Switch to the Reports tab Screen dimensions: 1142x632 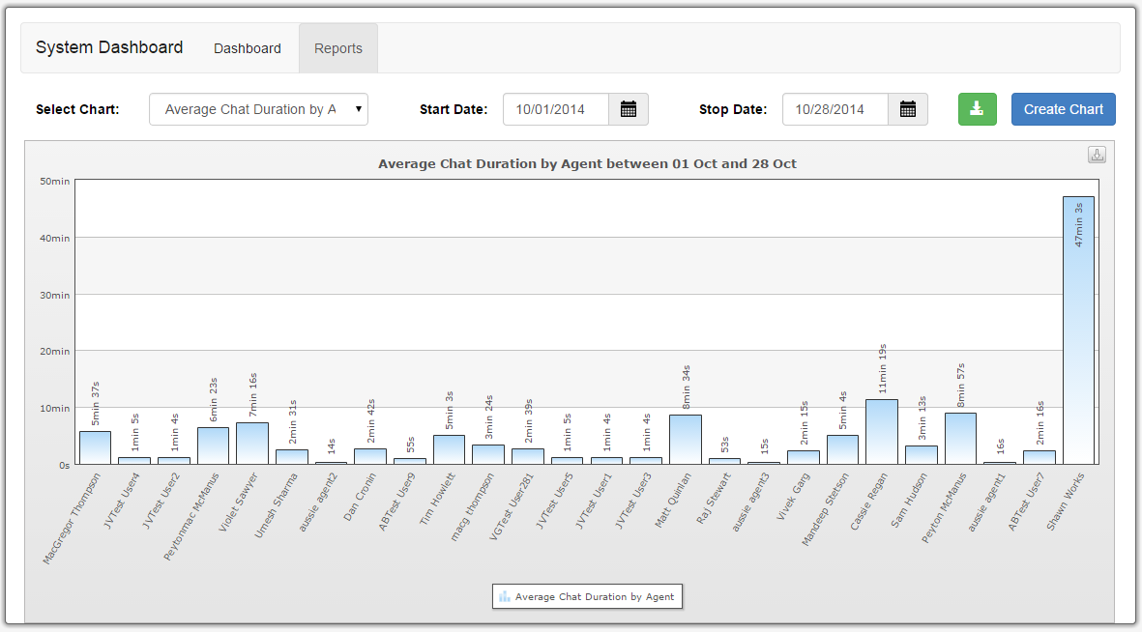(337, 48)
